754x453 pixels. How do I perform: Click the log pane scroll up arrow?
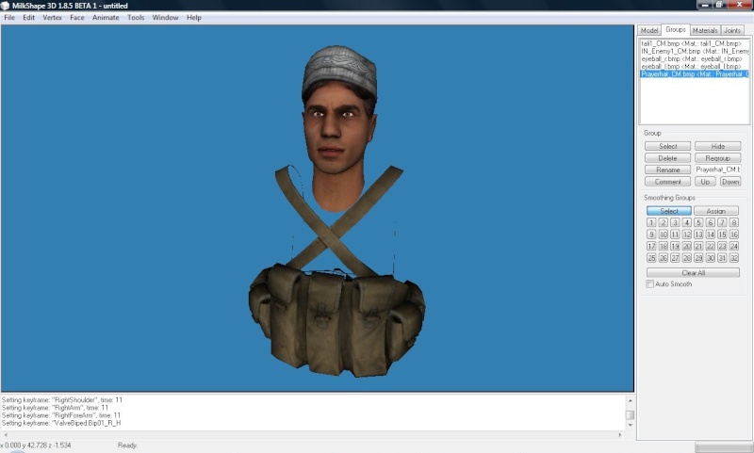point(630,400)
